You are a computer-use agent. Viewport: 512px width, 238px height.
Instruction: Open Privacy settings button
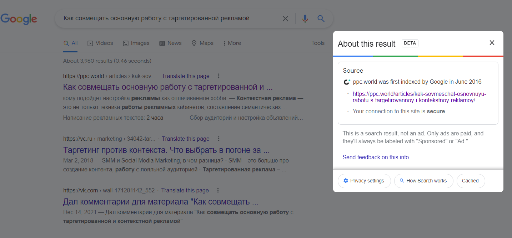click(364, 181)
